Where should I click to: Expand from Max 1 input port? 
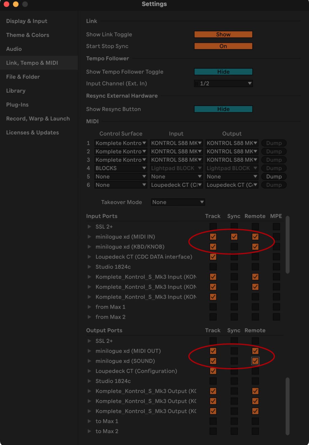click(89, 307)
